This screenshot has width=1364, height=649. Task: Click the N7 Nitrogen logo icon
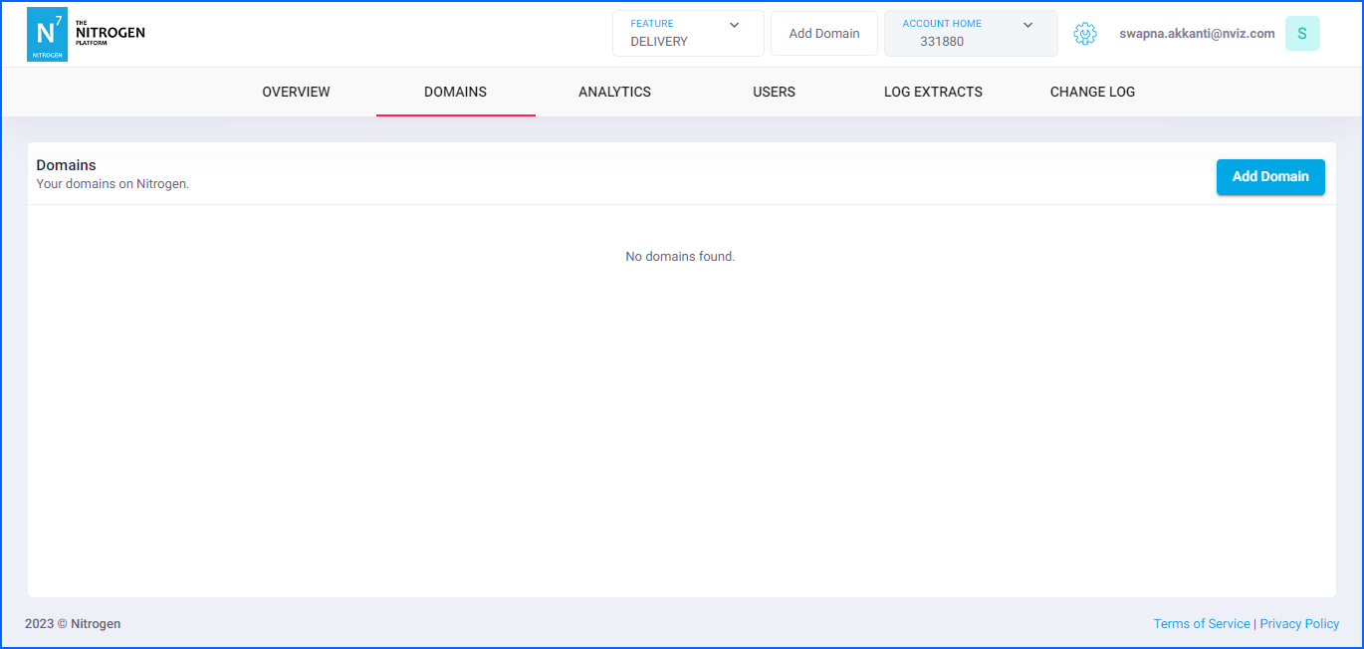point(47,34)
